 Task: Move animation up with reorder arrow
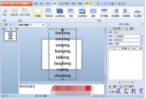pyautogui.click(x=119, y=83)
